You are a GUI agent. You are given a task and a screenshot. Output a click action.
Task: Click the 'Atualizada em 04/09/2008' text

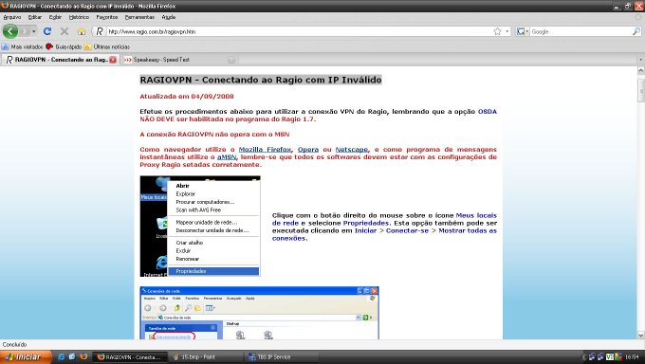tap(187, 97)
